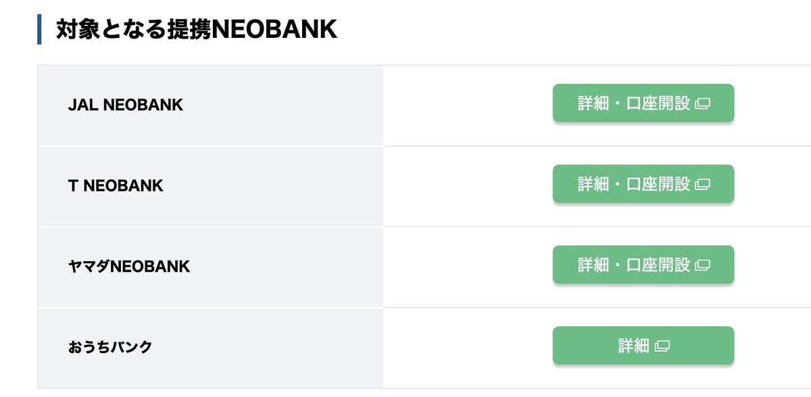Click blank white cell area in T NEOBANK row

(x=466, y=186)
